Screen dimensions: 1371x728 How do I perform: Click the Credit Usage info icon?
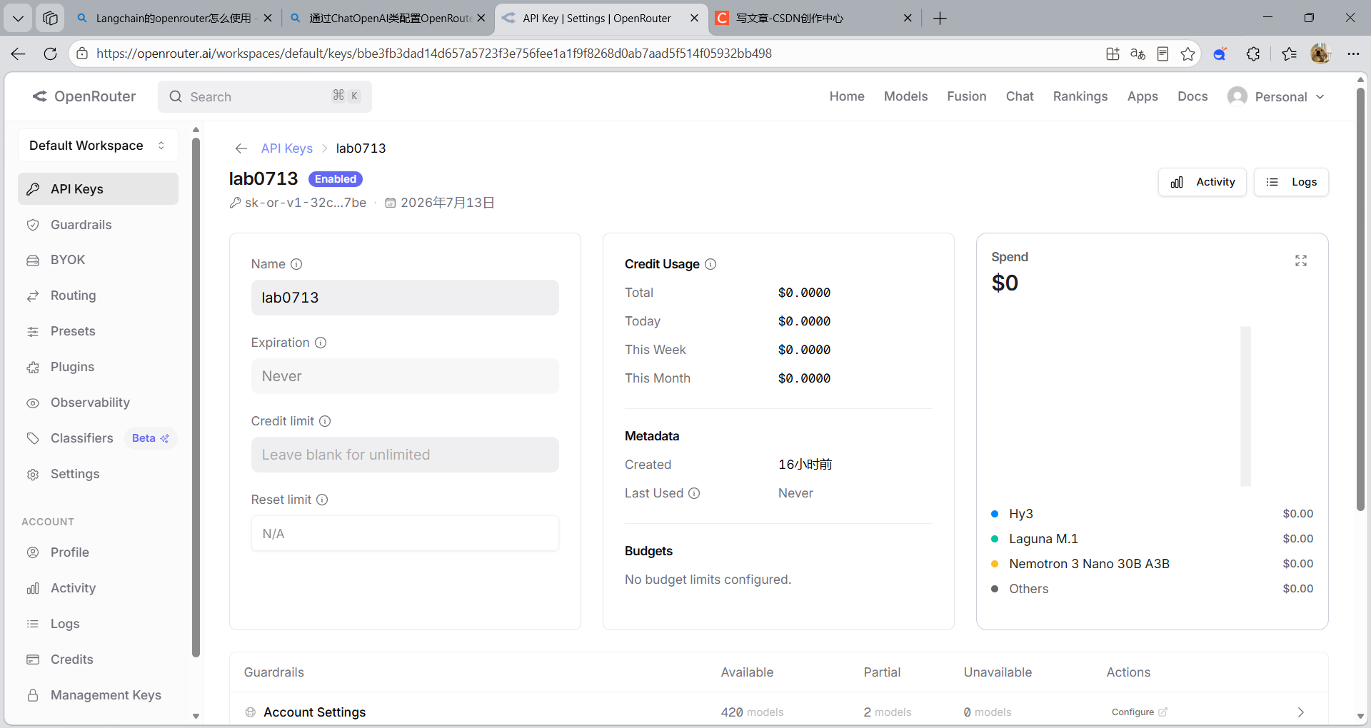(x=710, y=264)
